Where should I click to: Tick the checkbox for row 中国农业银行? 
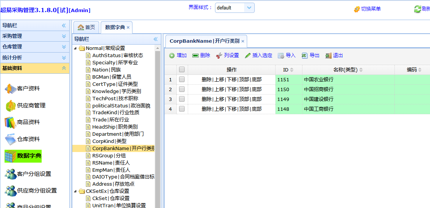pos(182,79)
